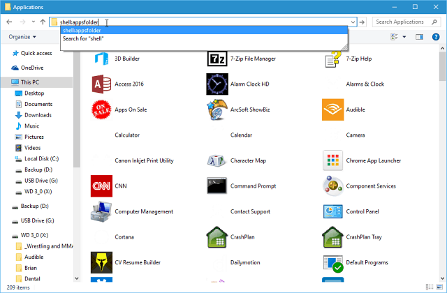Viewport: 447px width, 293px height.
Task: Select the Character Map icon
Action: pos(217,160)
